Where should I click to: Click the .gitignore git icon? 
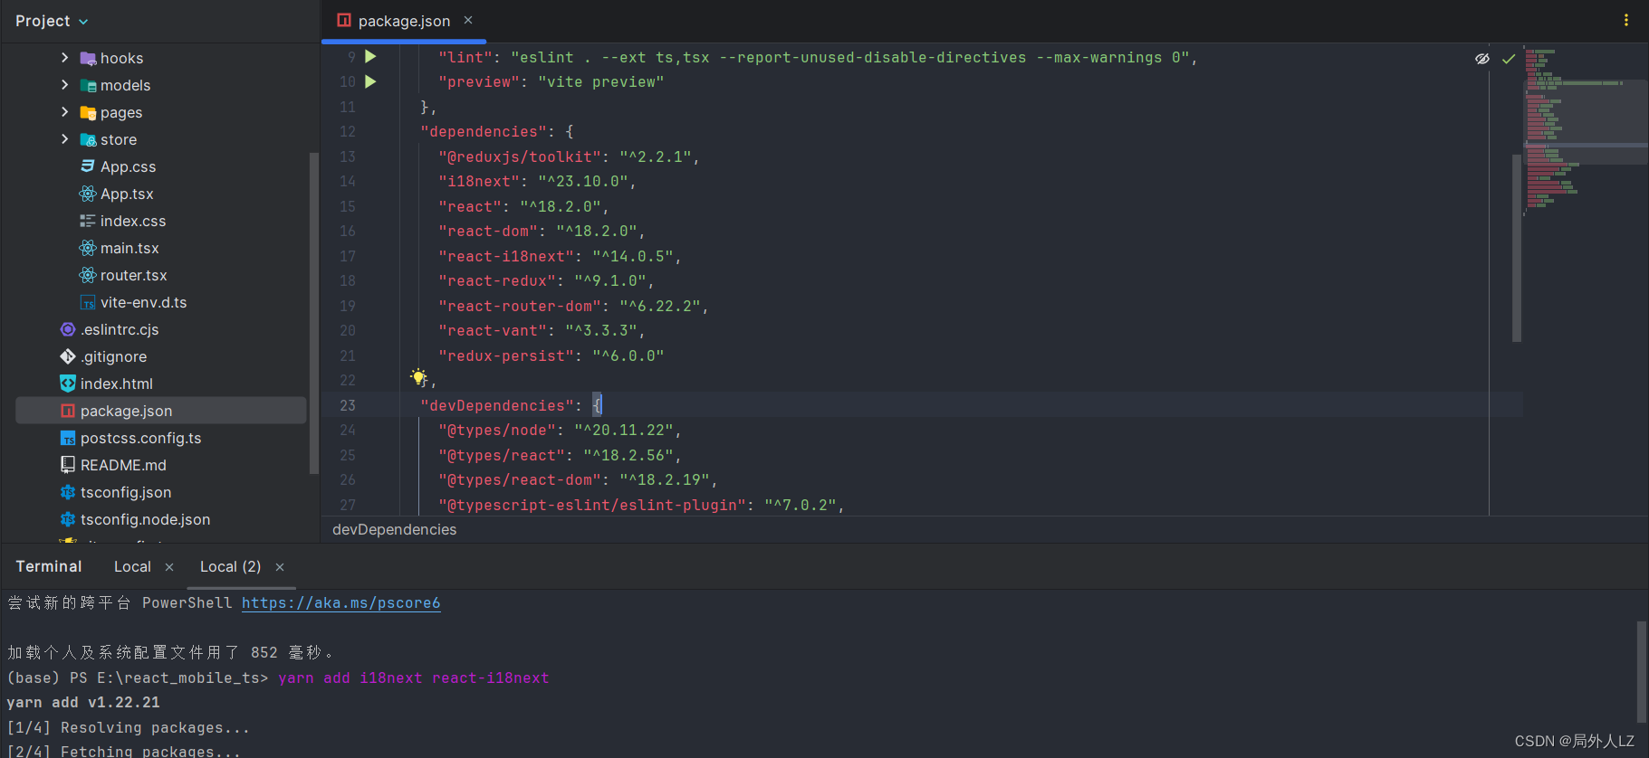(68, 356)
